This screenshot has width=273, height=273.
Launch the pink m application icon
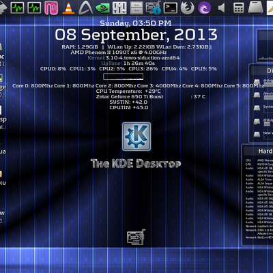(51, 8)
